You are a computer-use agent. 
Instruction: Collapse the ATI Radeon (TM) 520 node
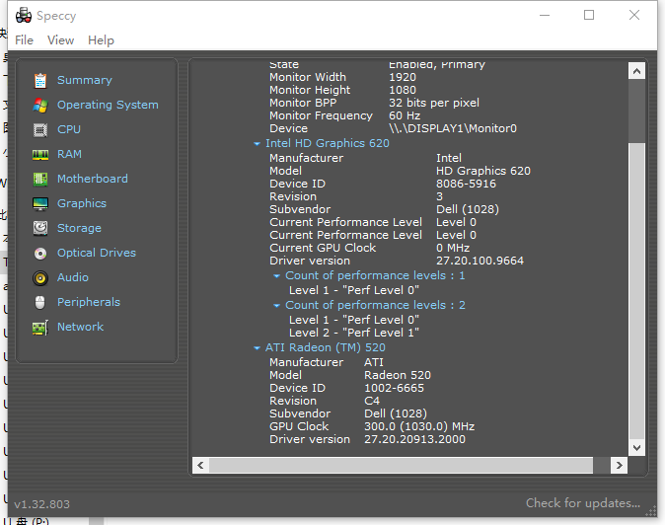pos(257,348)
